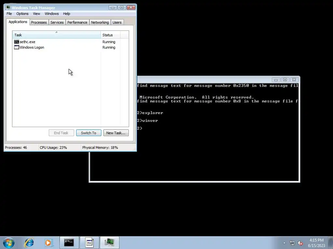333x249 pixels.
Task: Select the Applications tab
Action: pos(18,22)
